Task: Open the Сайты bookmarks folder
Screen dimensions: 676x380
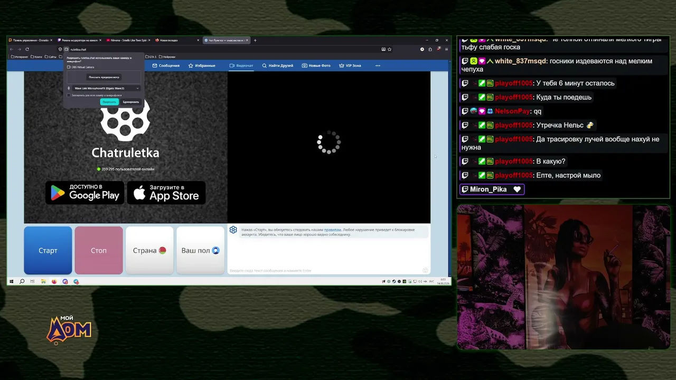Action: click(x=51, y=56)
